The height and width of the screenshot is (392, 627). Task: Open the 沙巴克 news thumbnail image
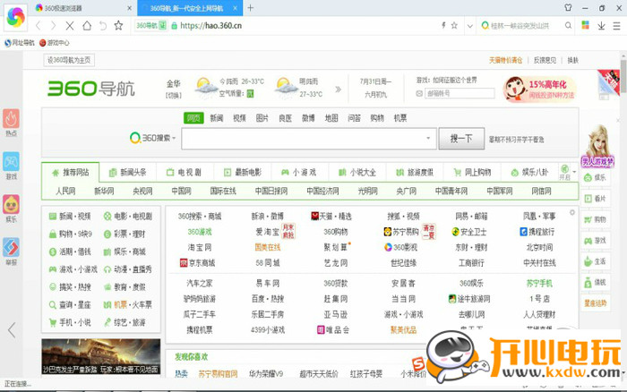[100, 356]
